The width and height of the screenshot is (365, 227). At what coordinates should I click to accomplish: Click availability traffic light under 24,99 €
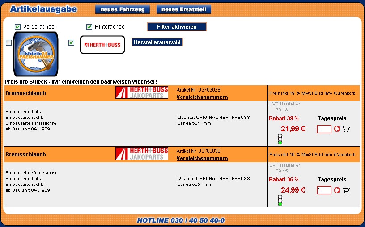[280, 200]
